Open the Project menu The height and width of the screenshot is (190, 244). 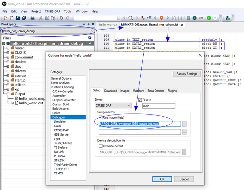point(36,11)
